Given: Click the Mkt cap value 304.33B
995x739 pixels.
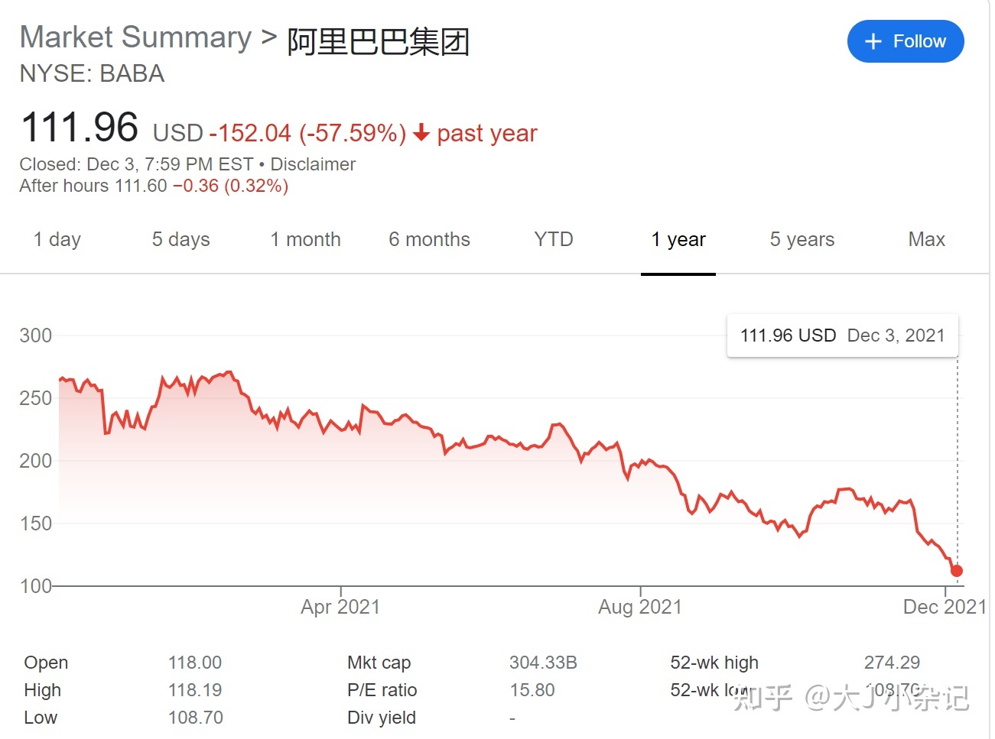Looking at the screenshot, I should 543,663.
